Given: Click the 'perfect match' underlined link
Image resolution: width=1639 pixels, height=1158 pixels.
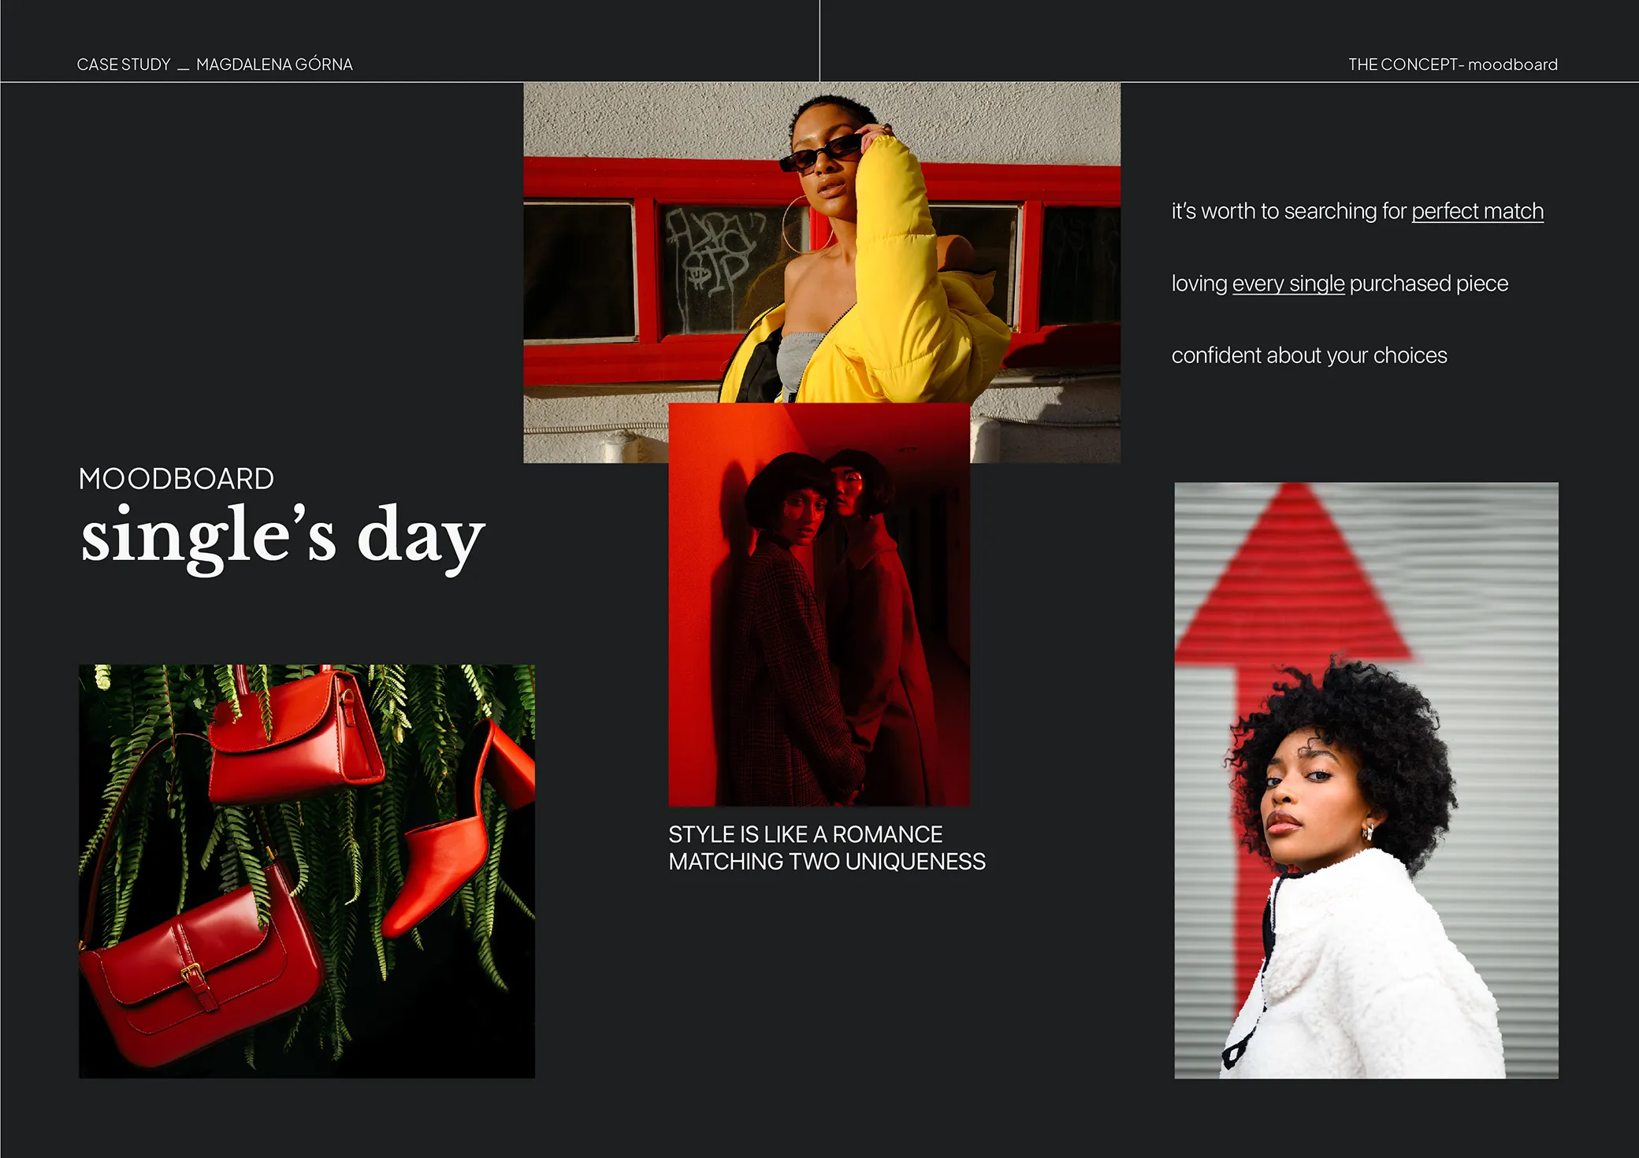Looking at the screenshot, I should (x=1477, y=211).
